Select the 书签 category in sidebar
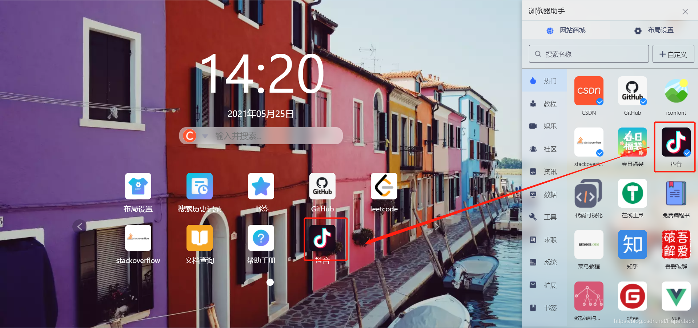Viewport: 698px width, 328px height. pyautogui.click(x=545, y=308)
